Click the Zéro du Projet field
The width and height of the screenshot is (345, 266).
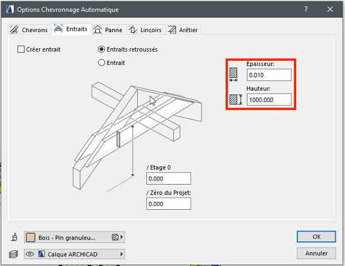(x=169, y=204)
